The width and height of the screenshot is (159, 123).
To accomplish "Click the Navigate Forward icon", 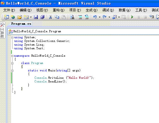I will [x=124, y=17].
